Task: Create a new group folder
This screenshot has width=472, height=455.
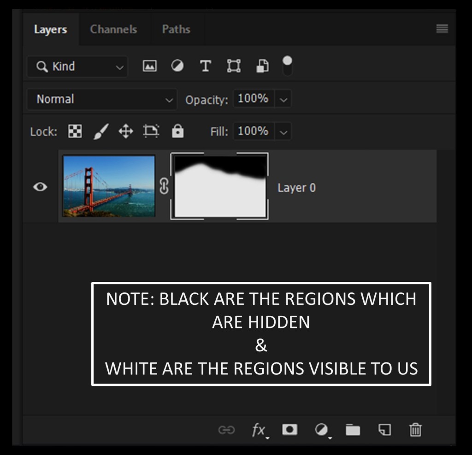Action: [353, 430]
